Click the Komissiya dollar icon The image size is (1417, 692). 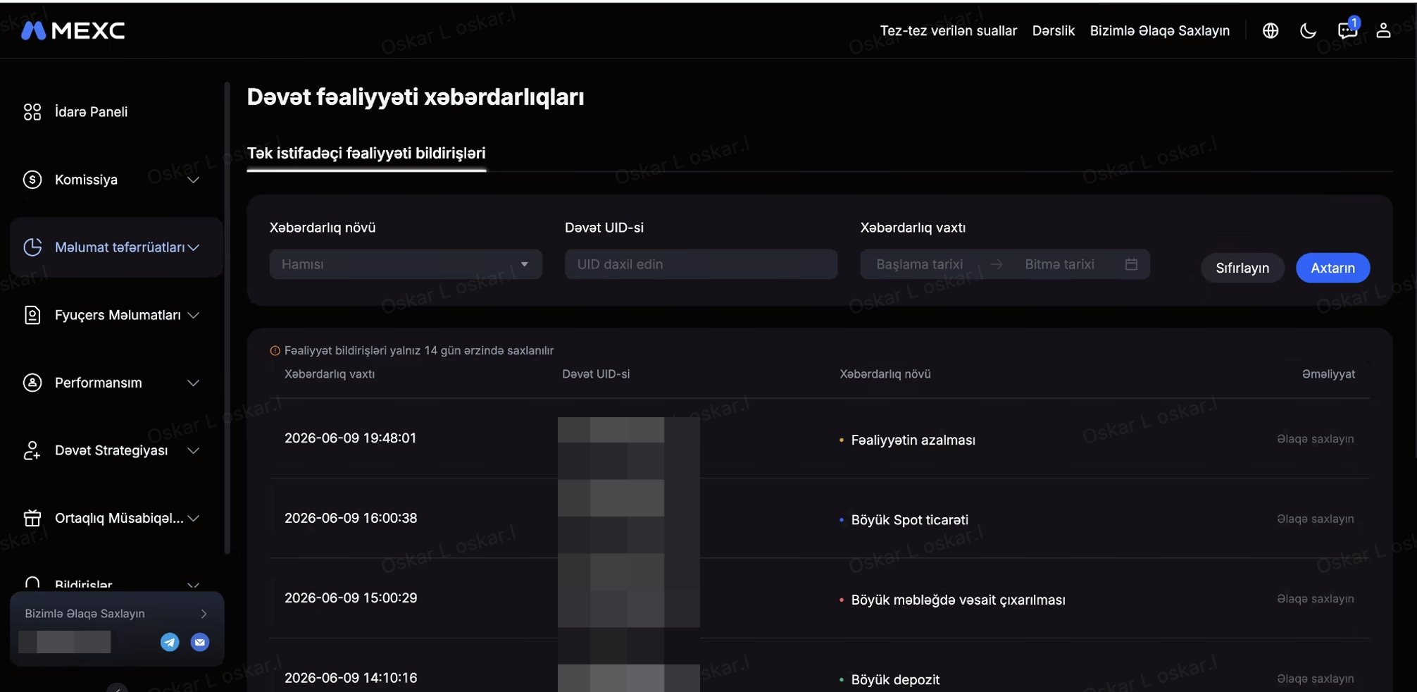(32, 180)
